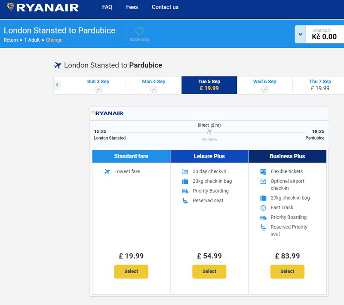Click Leisure Plus Priority Boarding icon

(185, 191)
